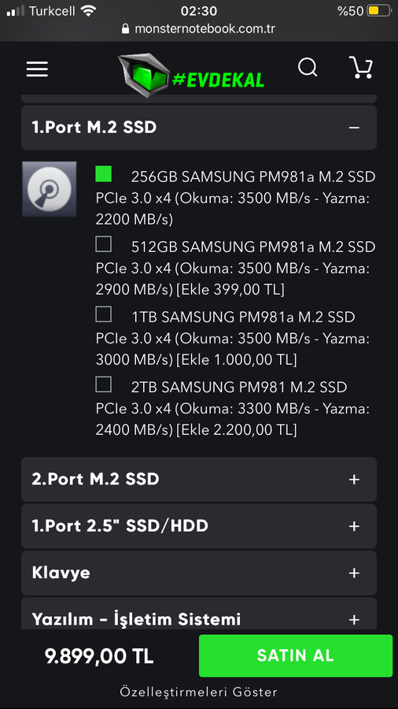Collapse the 1.Port M.2 SSD section
The width and height of the screenshot is (398, 709).
click(199, 128)
